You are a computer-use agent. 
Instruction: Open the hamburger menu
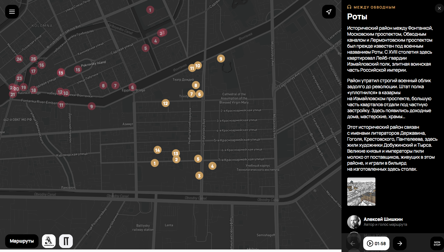[12, 12]
